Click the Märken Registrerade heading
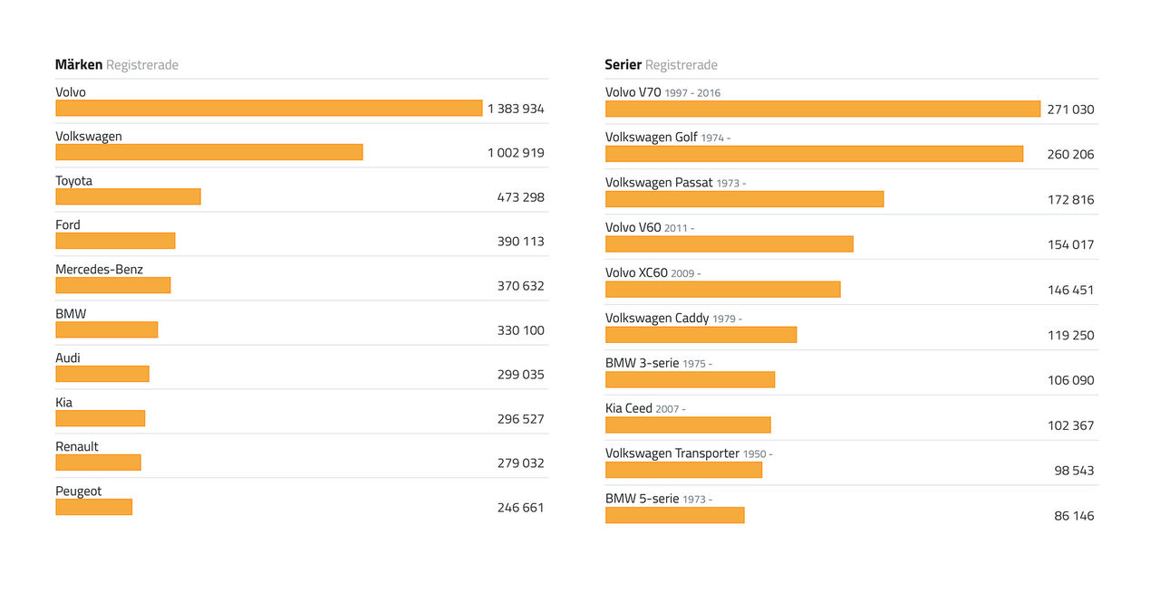This screenshot has width=1160, height=591. (x=116, y=65)
